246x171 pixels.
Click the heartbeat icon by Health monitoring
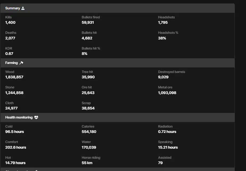(36, 117)
